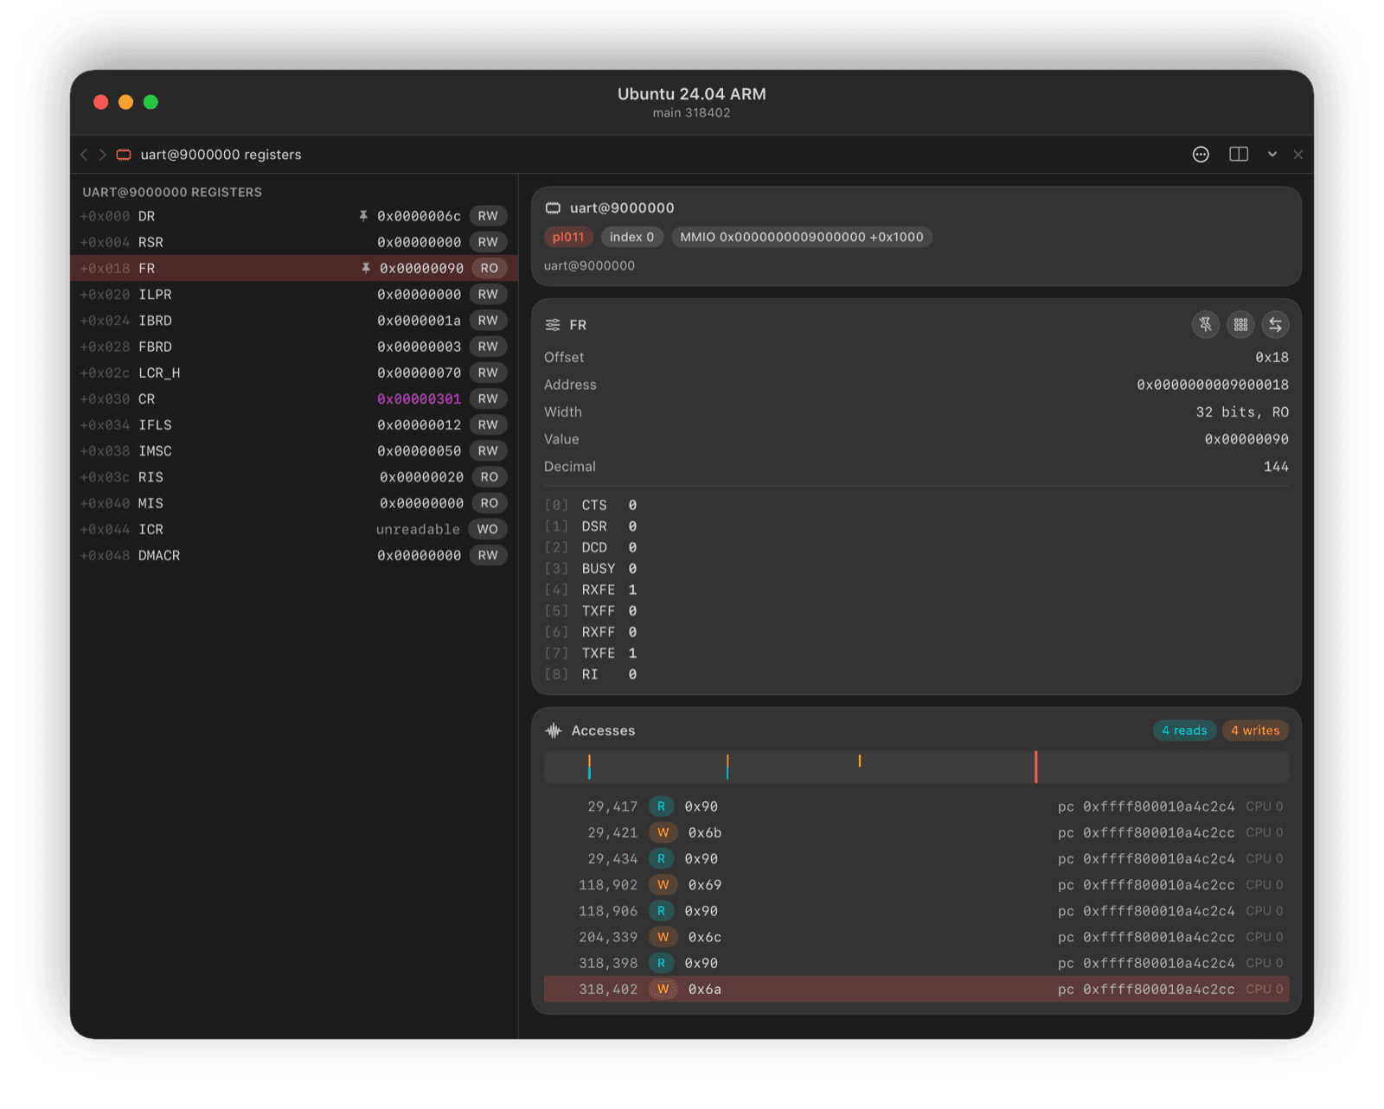Screen dimensions: 1384x1109
Task: Select the DMACR register row
Action: [294, 556]
